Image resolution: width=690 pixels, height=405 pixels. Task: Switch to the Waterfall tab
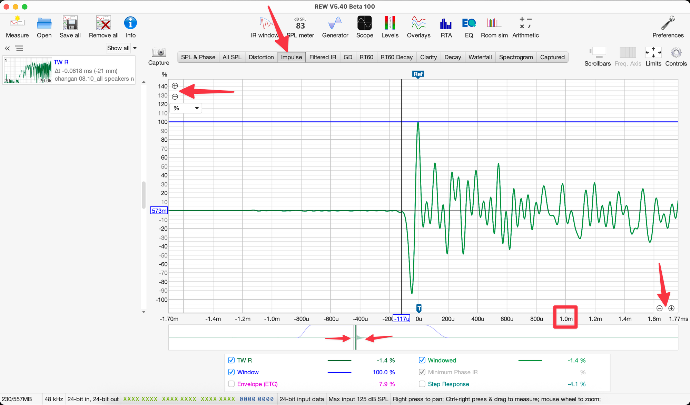pos(480,57)
